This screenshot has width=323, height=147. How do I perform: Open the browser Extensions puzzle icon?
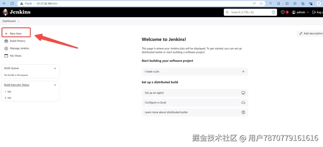click(x=278, y=4)
